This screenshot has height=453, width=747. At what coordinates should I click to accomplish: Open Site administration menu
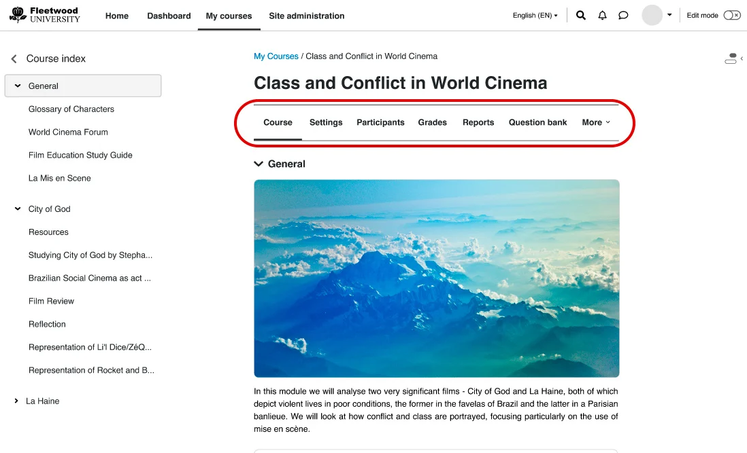[x=306, y=16]
